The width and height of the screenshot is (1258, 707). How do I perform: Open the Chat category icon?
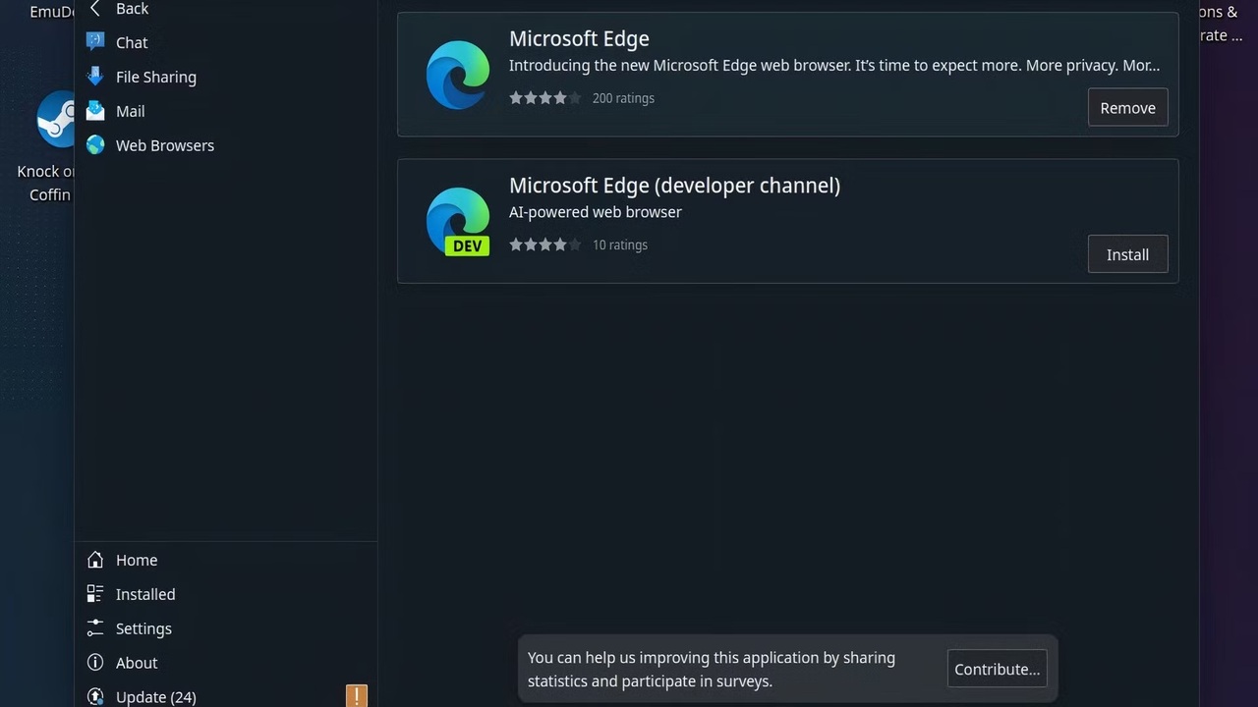point(95,42)
